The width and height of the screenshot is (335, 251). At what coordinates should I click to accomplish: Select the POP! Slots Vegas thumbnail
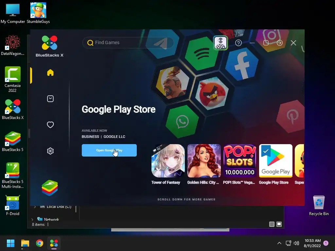click(240, 161)
